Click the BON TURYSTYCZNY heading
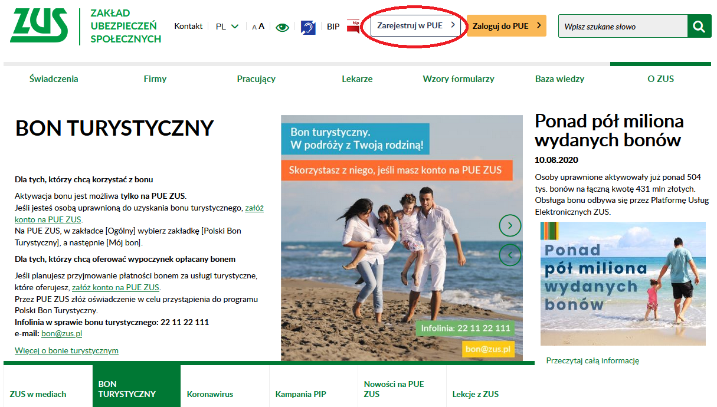717x407 pixels. coord(114,128)
